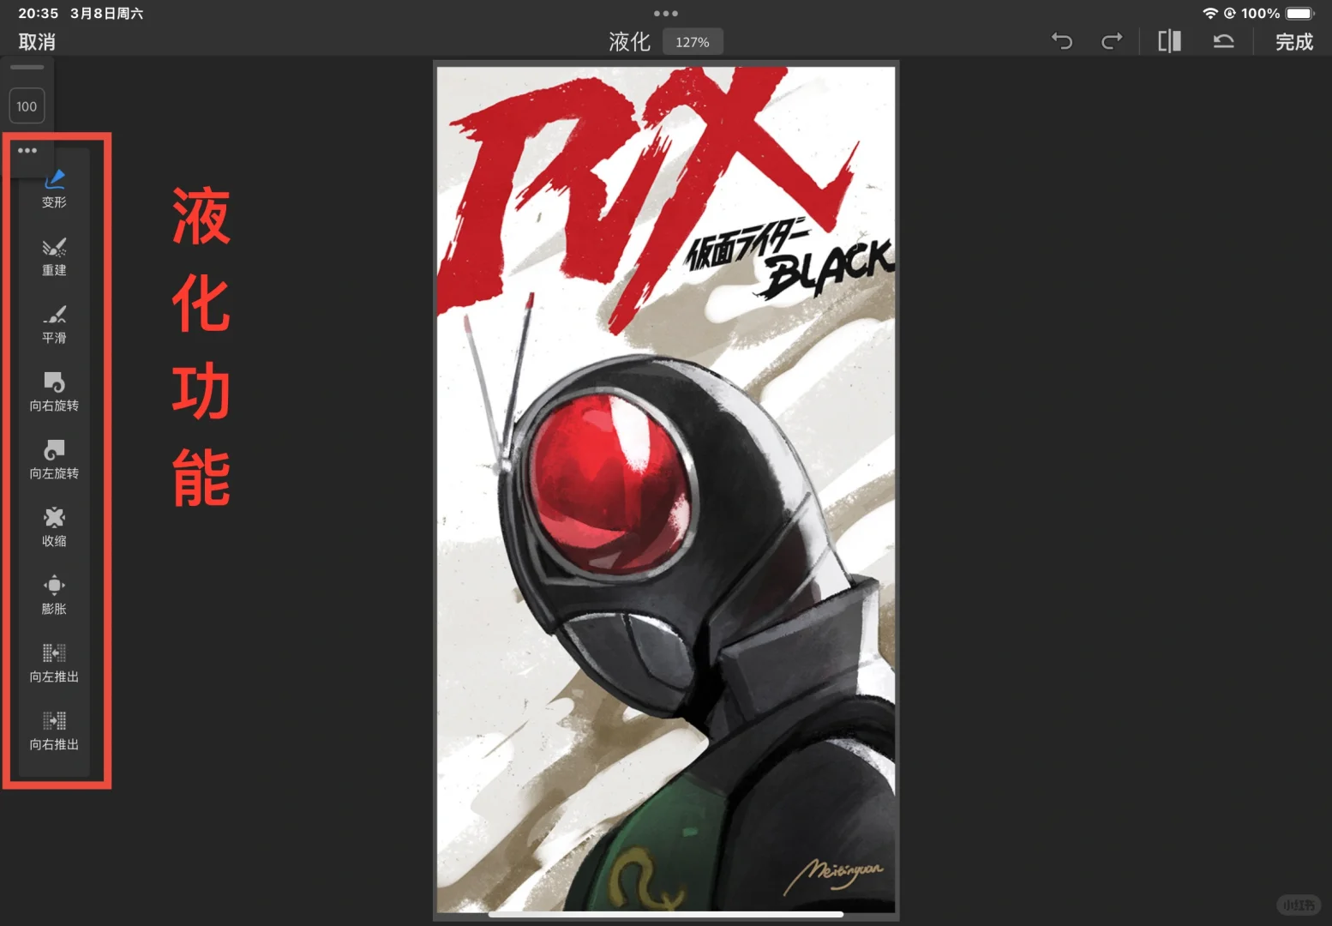The height and width of the screenshot is (926, 1332).
Task: Click the 液化 title label
Action: 630,42
